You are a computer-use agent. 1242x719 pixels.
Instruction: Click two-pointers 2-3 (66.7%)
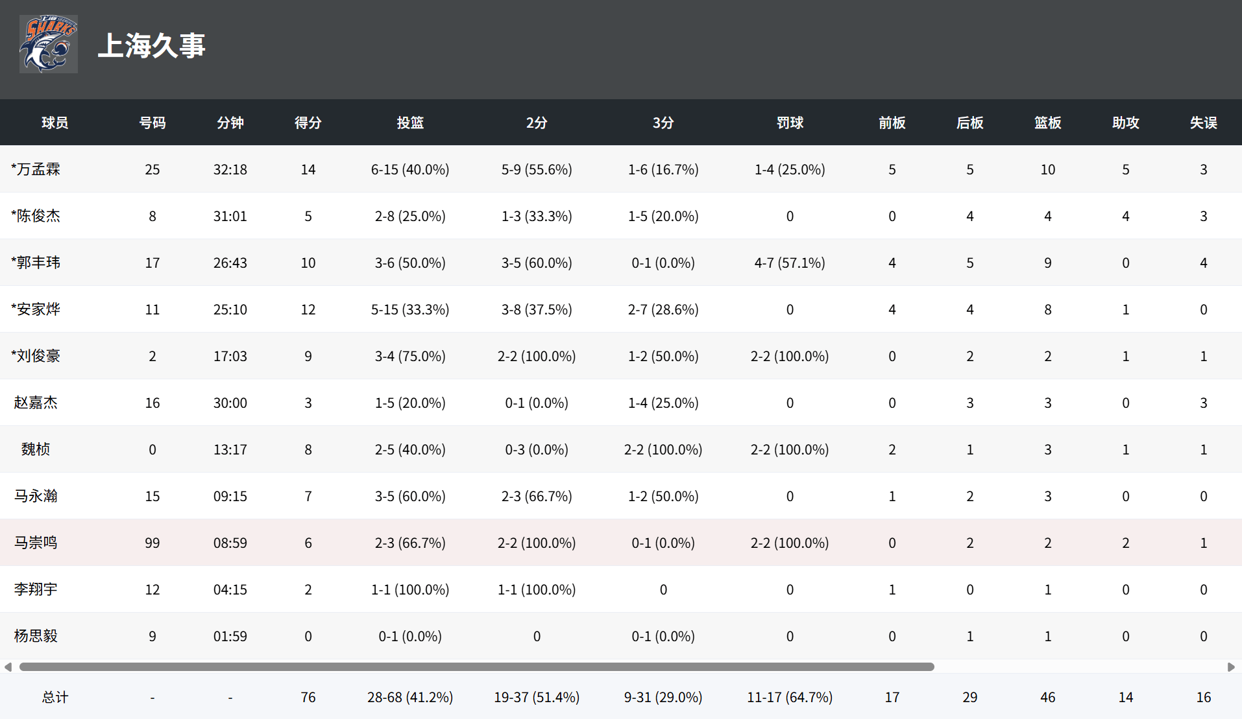[537, 496]
